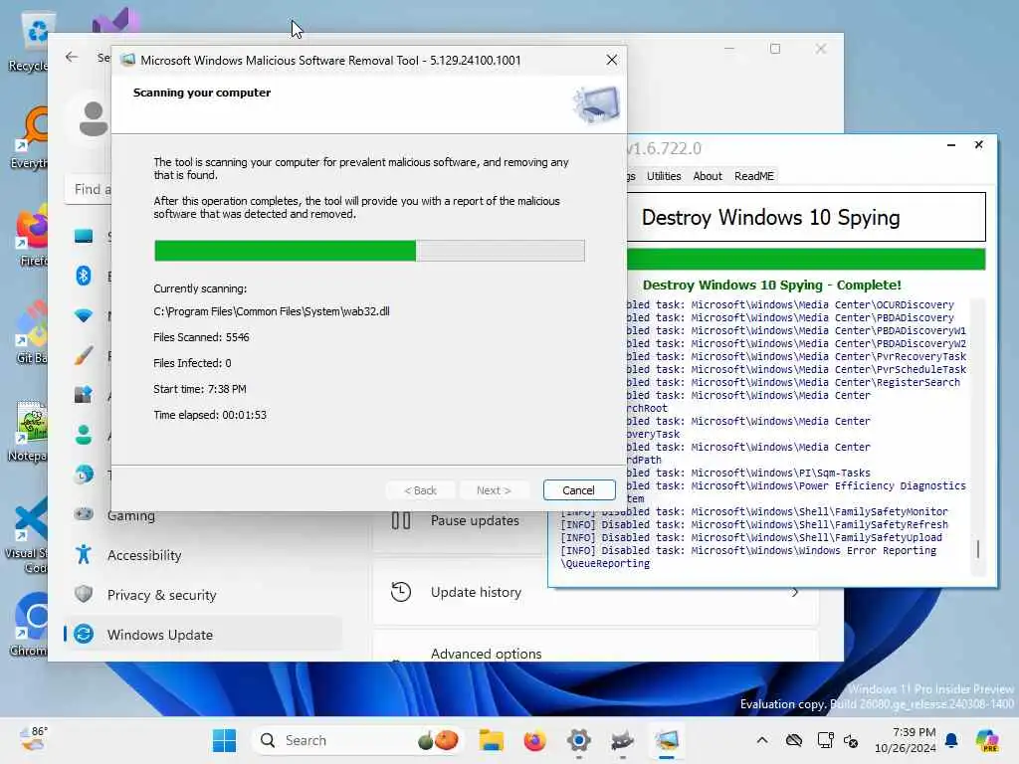1019x764 pixels.
Task: Click the Destroy Windows 10 Spying button
Action: [x=806, y=217]
